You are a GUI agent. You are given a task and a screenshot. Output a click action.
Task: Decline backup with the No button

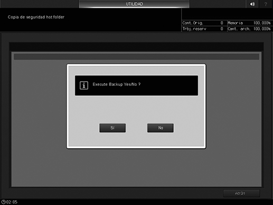[x=161, y=128]
